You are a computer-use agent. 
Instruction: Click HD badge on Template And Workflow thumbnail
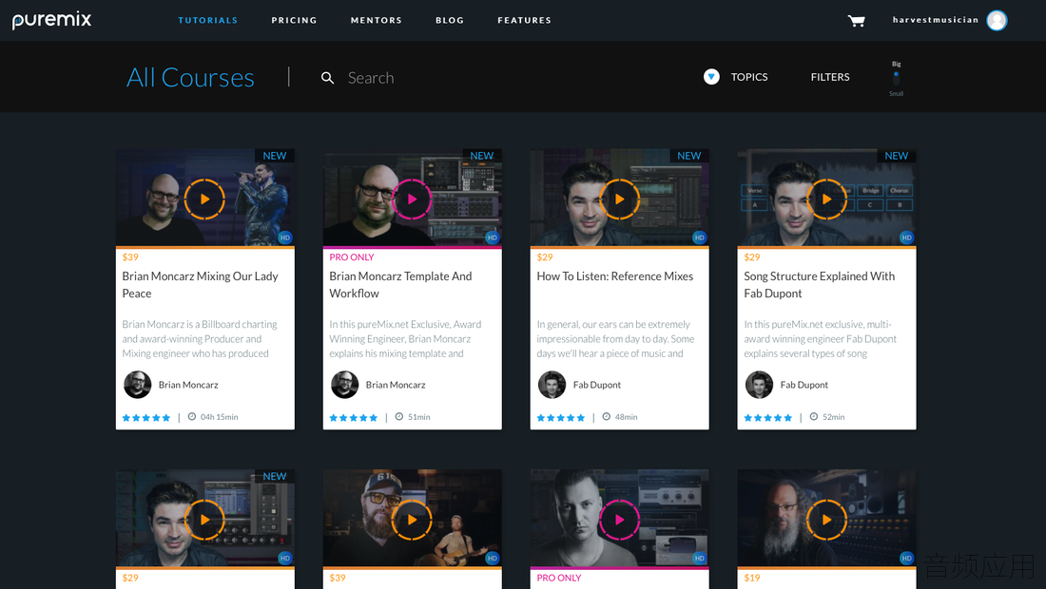493,237
